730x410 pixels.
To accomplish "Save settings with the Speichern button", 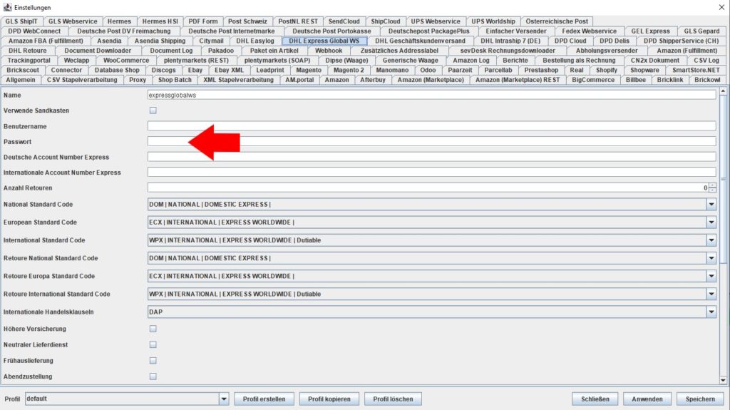I will point(700,399).
